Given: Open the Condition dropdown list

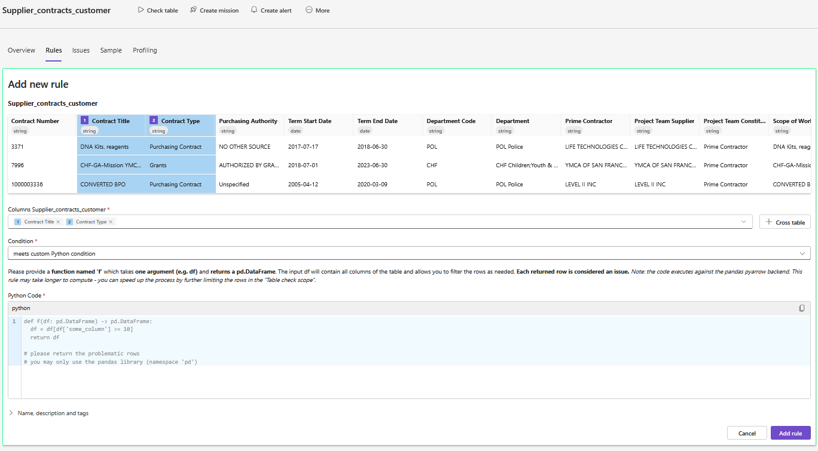Looking at the screenshot, I should pyautogui.click(x=802, y=253).
